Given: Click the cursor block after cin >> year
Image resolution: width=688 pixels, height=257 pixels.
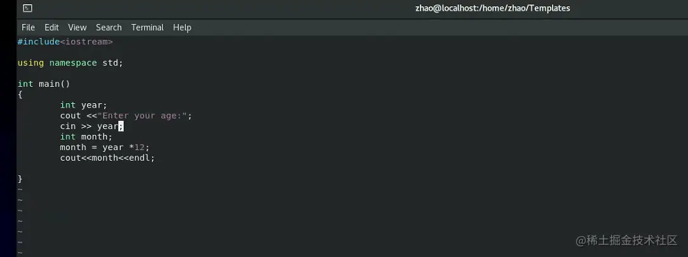Looking at the screenshot, I should 121,127.
